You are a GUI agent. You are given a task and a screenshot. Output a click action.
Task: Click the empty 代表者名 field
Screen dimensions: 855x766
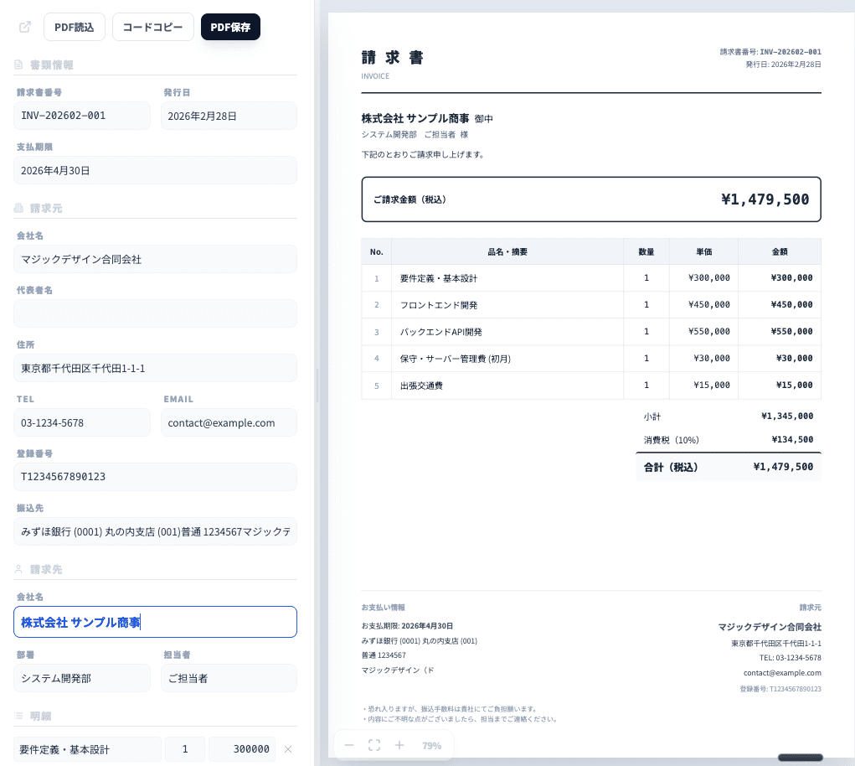pyautogui.click(x=156, y=313)
